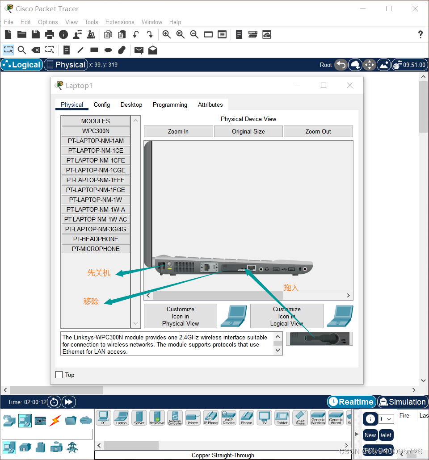This screenshot has height=460, width=429.
Task: Switch to Realtime mode
Action: (x=352, y=401)
